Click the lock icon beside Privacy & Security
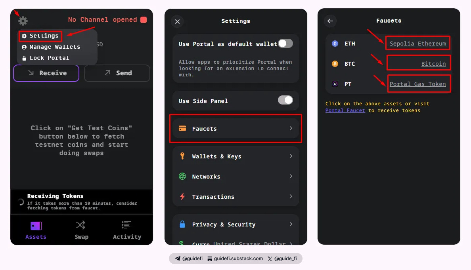The height and width of the screenshot is (270, 471). [182, 224]
